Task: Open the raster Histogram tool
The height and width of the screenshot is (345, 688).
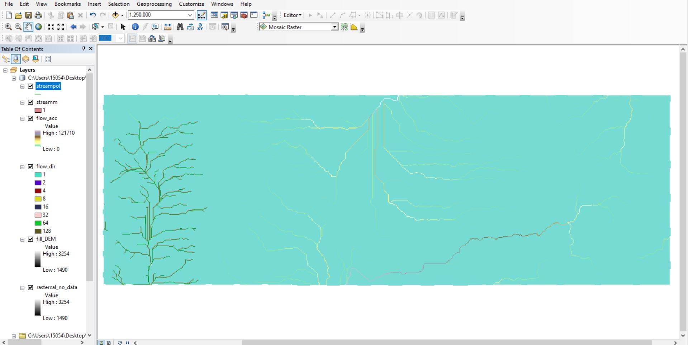Action: [x=354, y=27]
